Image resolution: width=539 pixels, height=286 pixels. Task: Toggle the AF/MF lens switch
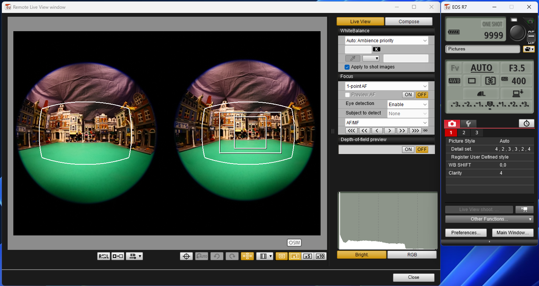(x=531, y=37)
